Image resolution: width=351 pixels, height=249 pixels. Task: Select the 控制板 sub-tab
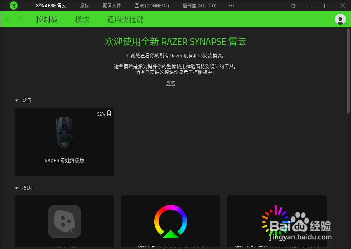pos(47,20)
